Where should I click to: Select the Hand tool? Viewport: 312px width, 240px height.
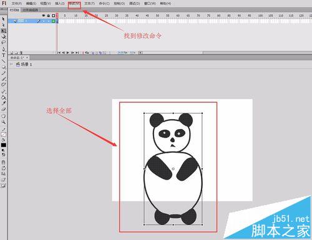click(3, 116)
